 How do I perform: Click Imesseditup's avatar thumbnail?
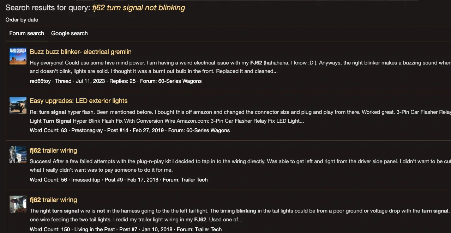[x=18, y=155]
